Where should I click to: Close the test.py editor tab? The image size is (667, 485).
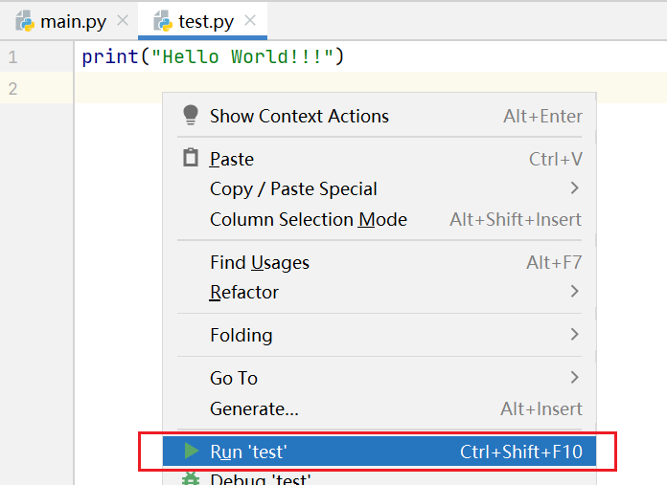(x=251, y=20)
